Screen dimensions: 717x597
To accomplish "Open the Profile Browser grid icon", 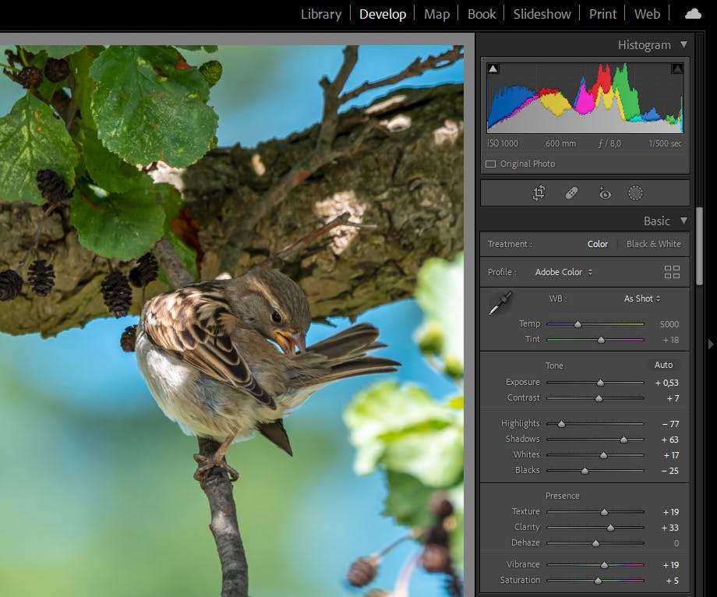I will (671, 272).
